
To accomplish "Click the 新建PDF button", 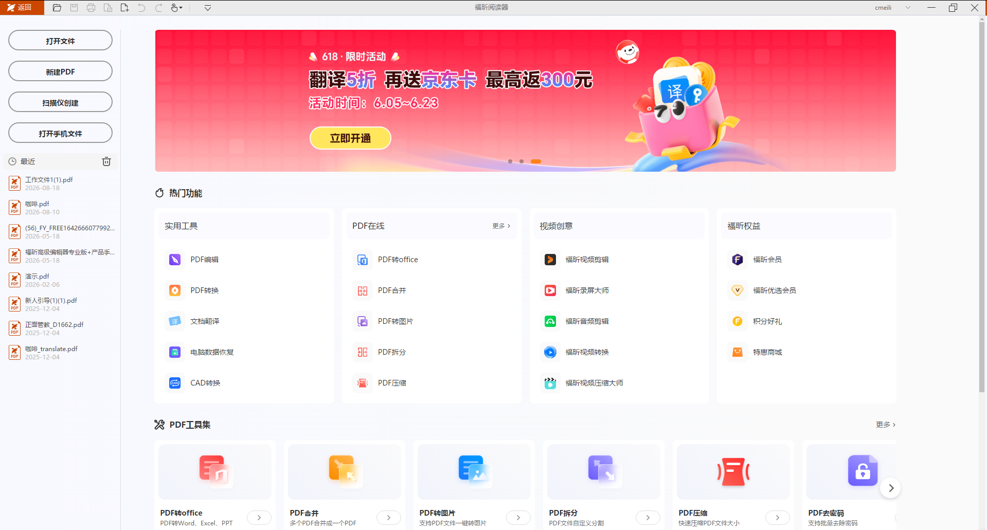I will coord(60,71).
